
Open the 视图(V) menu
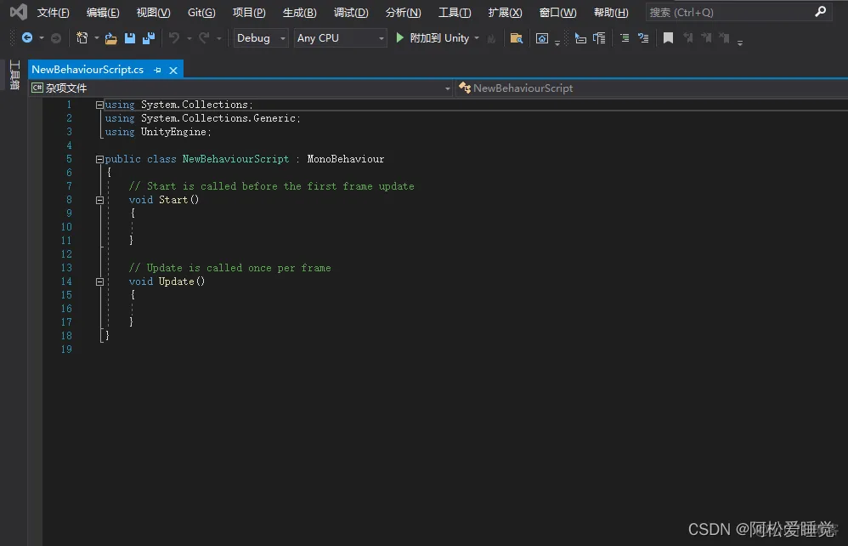tap(153, 12)
